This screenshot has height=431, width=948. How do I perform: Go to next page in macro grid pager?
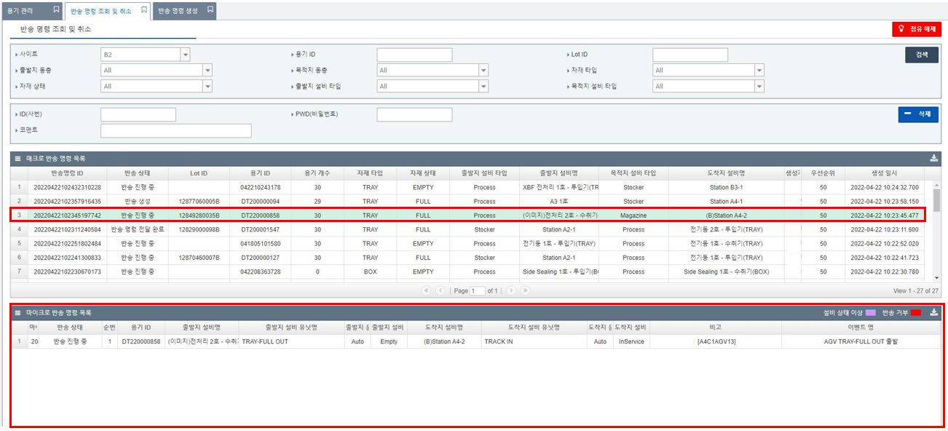(511, 290)
